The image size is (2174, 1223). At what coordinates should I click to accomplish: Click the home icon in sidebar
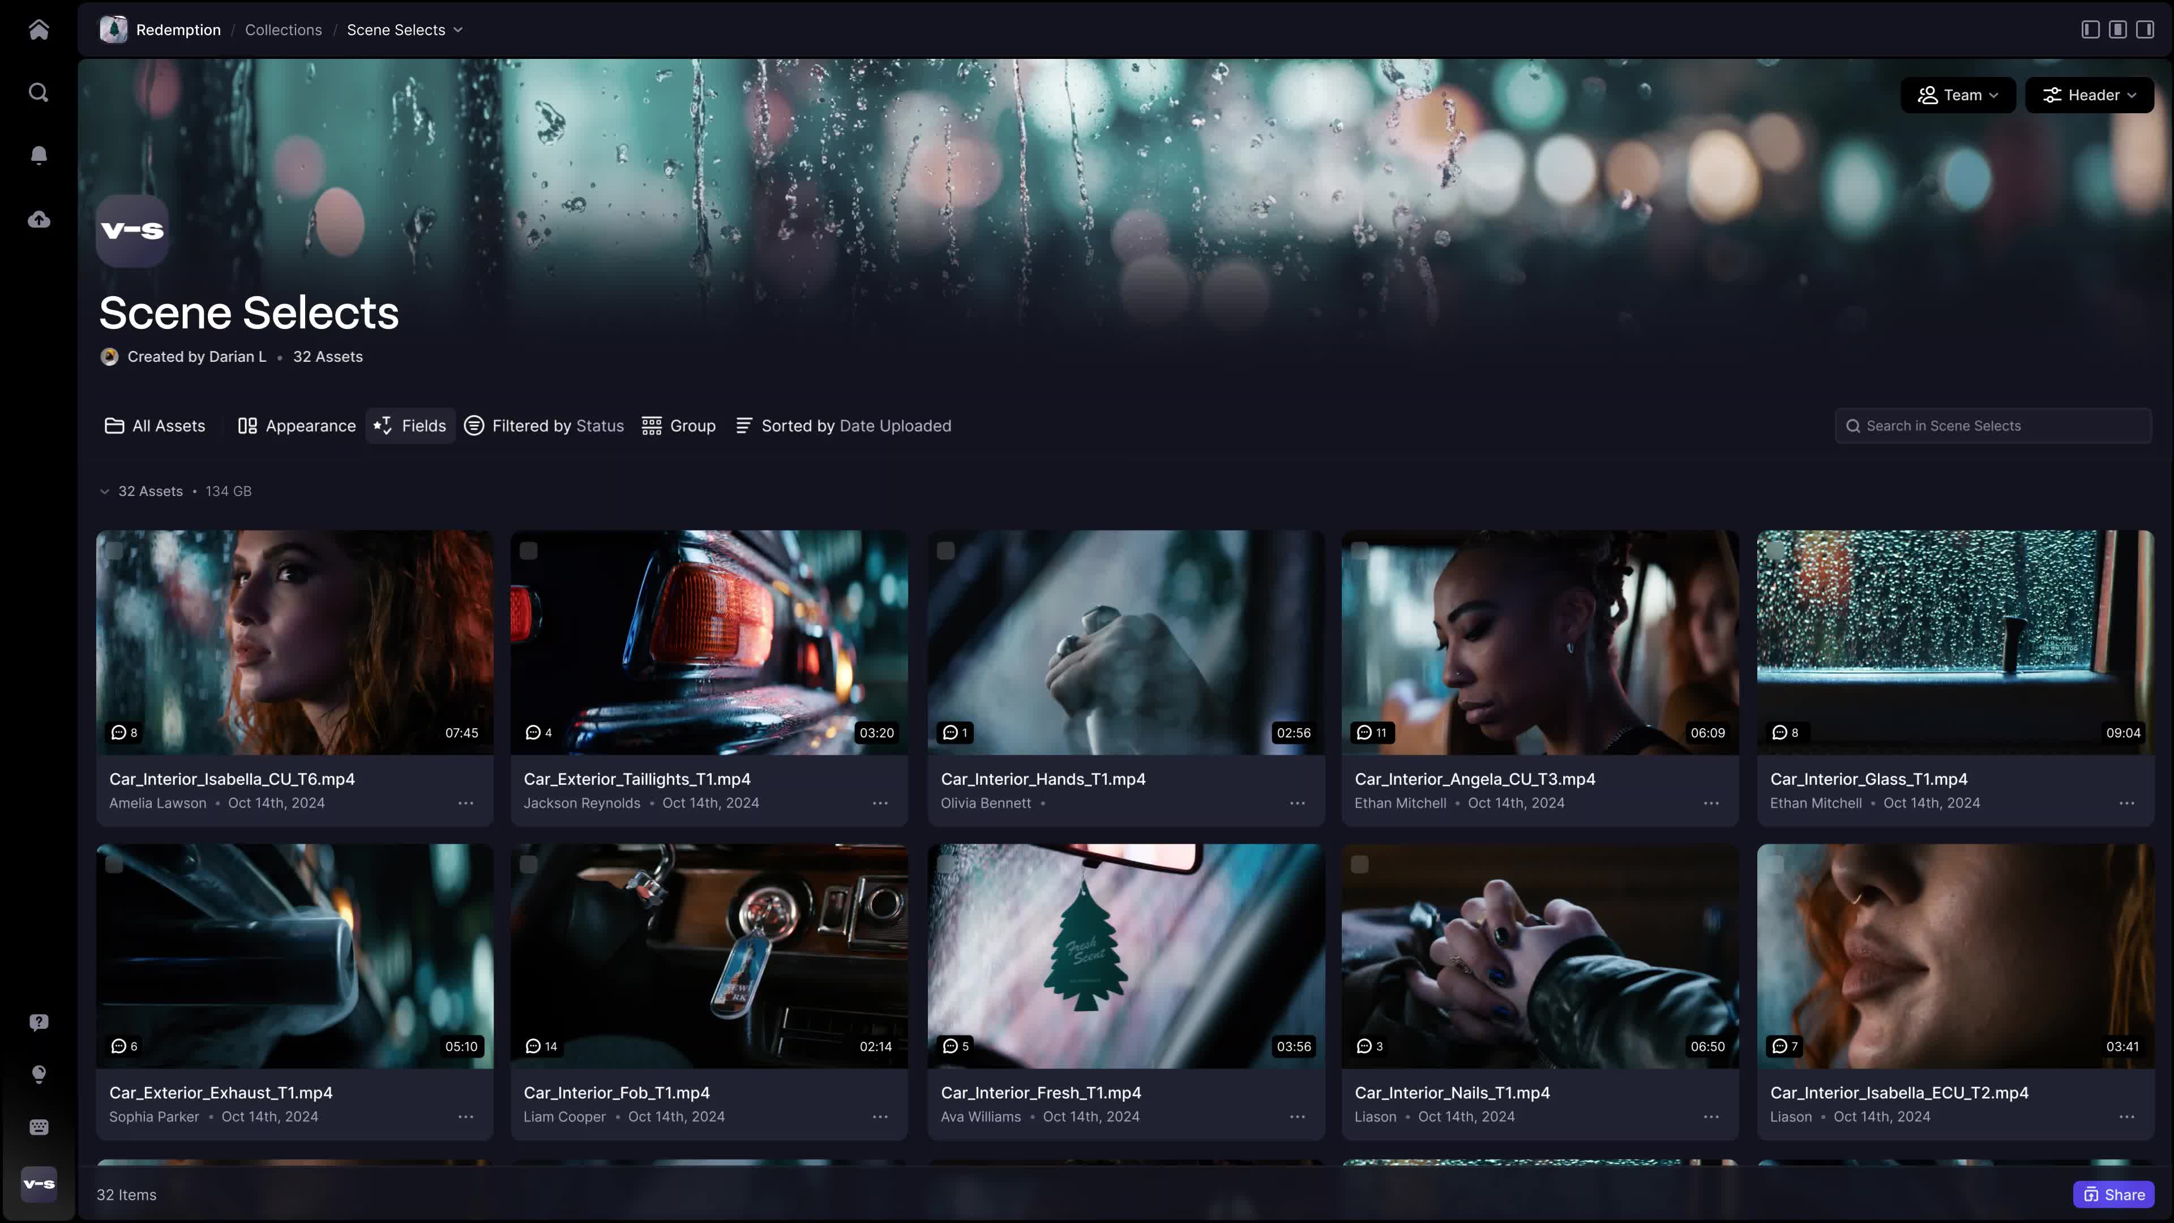point(39,29)
